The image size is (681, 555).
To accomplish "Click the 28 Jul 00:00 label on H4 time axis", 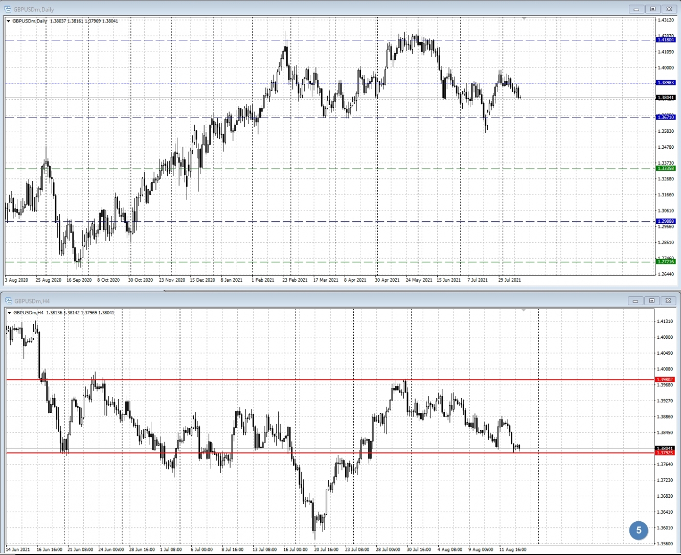I will 388,550.
